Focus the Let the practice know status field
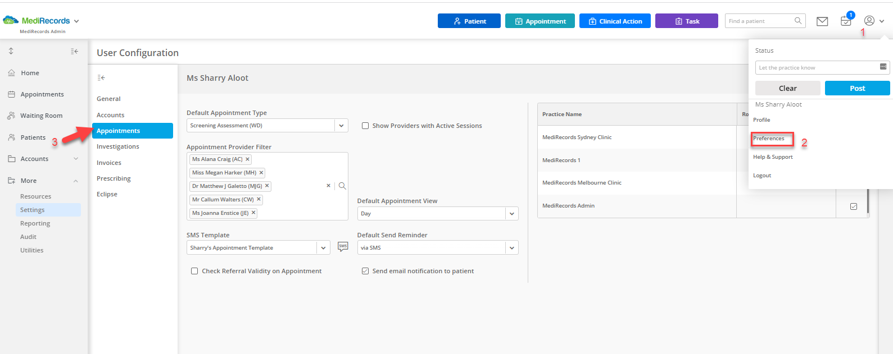This screenshot has height=354, width=893. point(822,67)
